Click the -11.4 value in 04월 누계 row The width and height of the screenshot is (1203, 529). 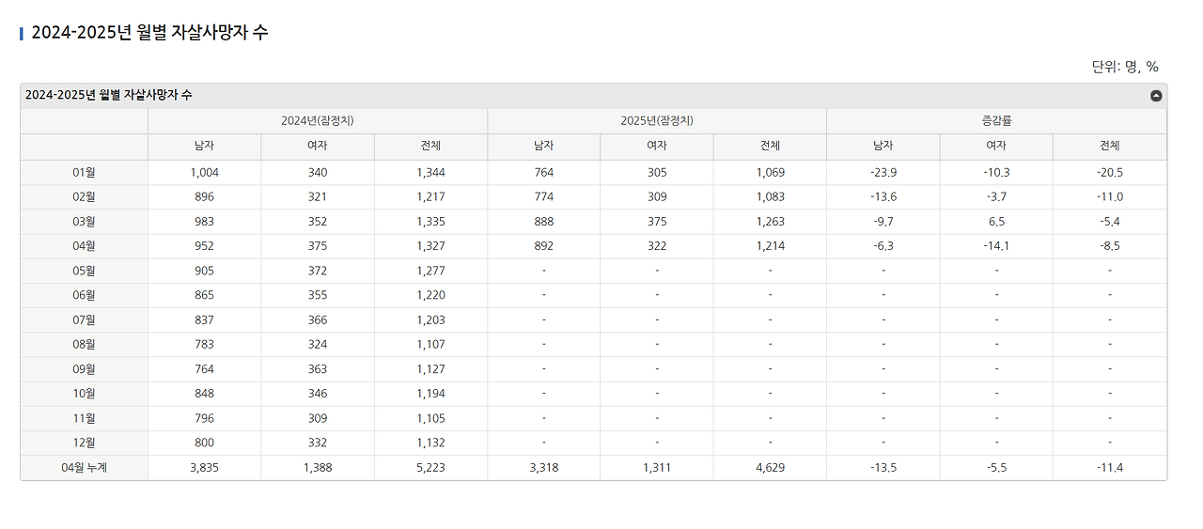tap(1110, 468)
